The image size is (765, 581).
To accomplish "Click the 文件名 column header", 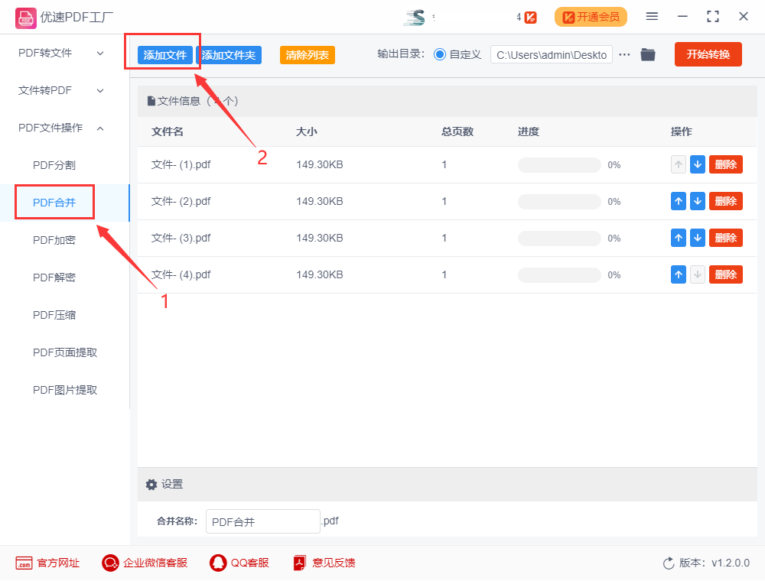I will (168, 131).
